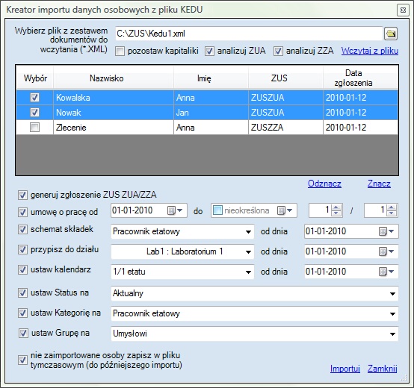Toggle 'ustaw Grupę na' checkbox
This screenshot has height=388, width=414.
pyautogui.click(x=23, y=333)
